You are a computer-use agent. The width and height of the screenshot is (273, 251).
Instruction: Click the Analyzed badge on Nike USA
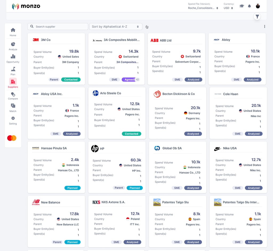coord(254,188)
